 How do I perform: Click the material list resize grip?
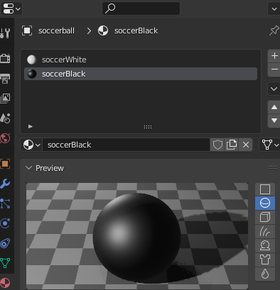pyautogui.click(x=148, y=127)
